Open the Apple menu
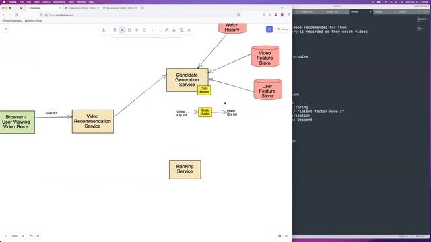Viewport: 431px width, 242px height. coord(4,2)
